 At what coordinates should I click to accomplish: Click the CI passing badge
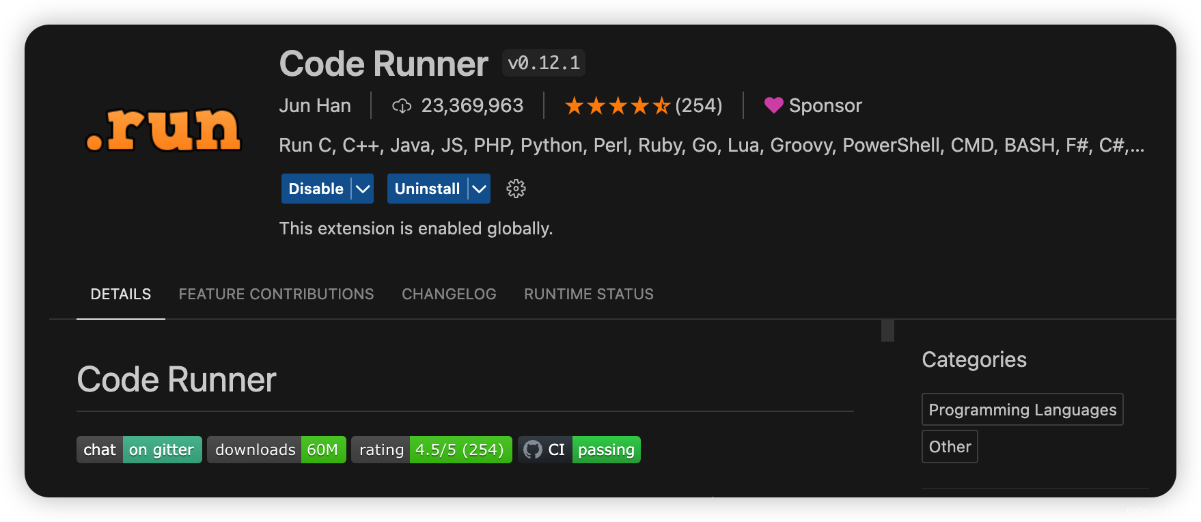coord(579,450)
